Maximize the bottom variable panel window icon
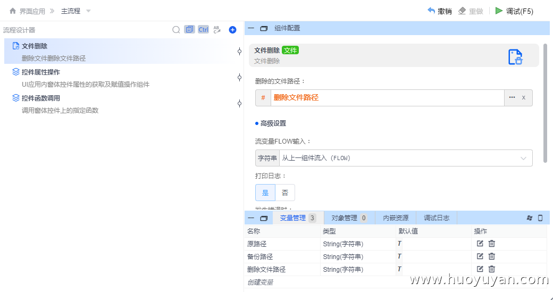Image resolution: width=553 pixels, height=300 pixels. [x=264, y=218]
